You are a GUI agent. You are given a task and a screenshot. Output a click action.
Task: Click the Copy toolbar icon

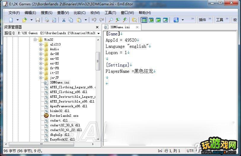click(x=71, y=20)
